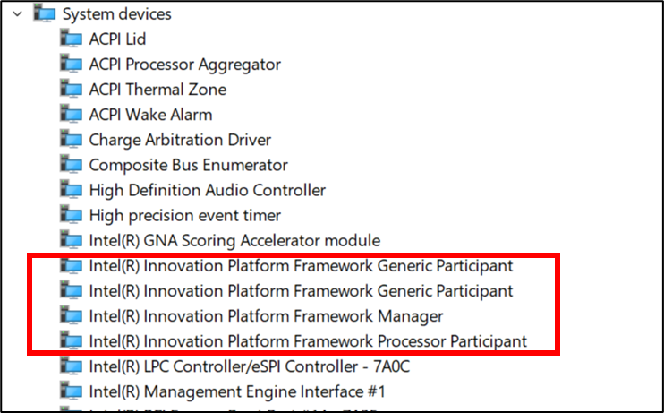Select High Definition Audio Controller
Screen dimensions: 664x413
(207, 190)
